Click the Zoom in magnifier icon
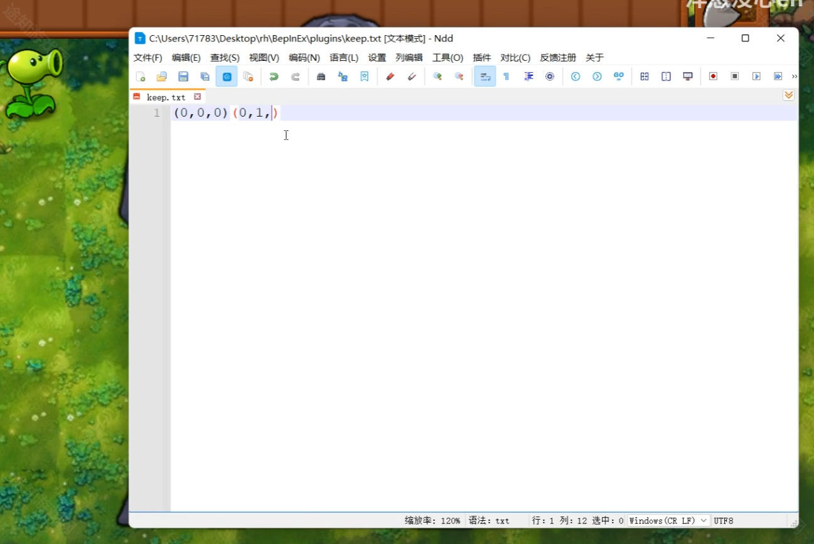 click(437, 76)
